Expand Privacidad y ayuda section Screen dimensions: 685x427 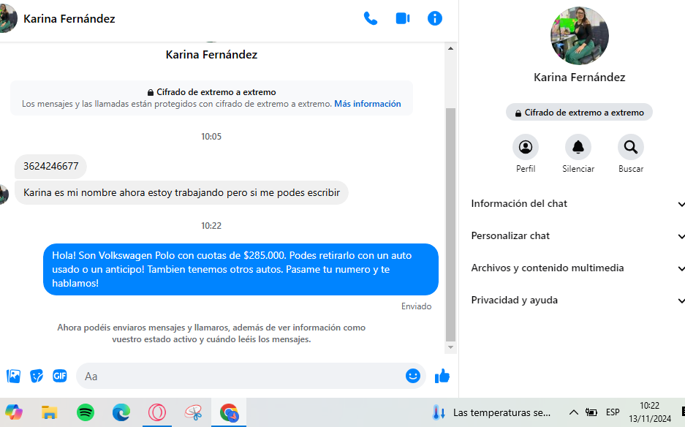pos(578,301)
